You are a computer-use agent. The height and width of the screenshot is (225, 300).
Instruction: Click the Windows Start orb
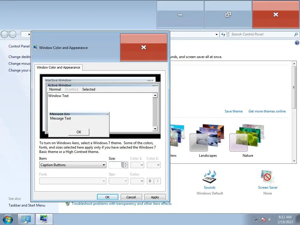pos(8,219)
